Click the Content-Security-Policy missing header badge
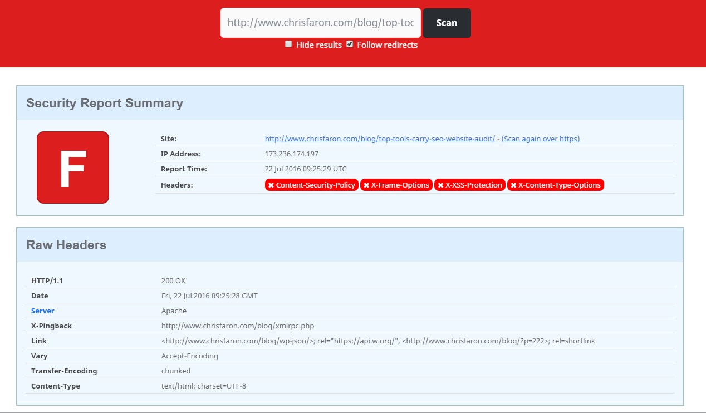706x413 pixels. [311, 185]
